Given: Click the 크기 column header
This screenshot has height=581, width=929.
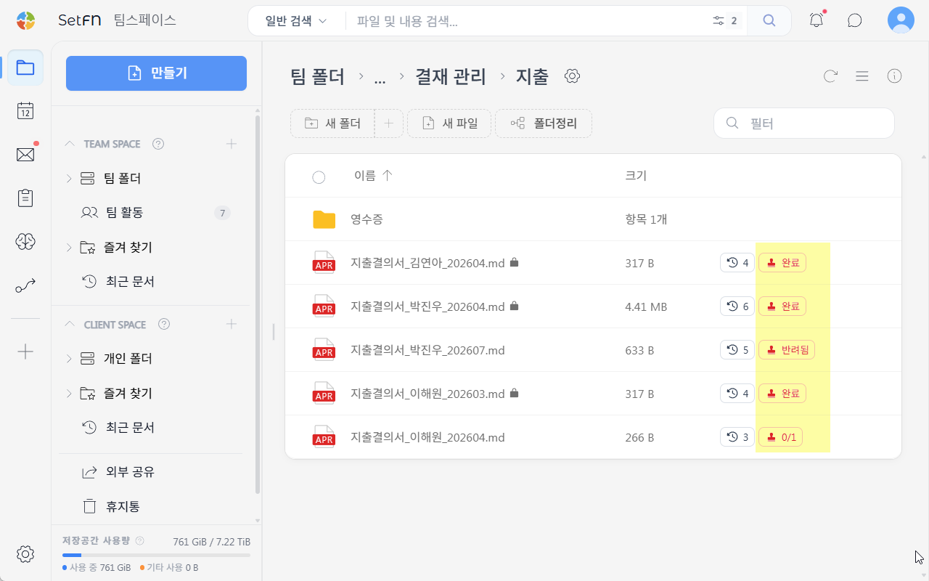Looking at the screenshot, I should click(x=636, y=176).
